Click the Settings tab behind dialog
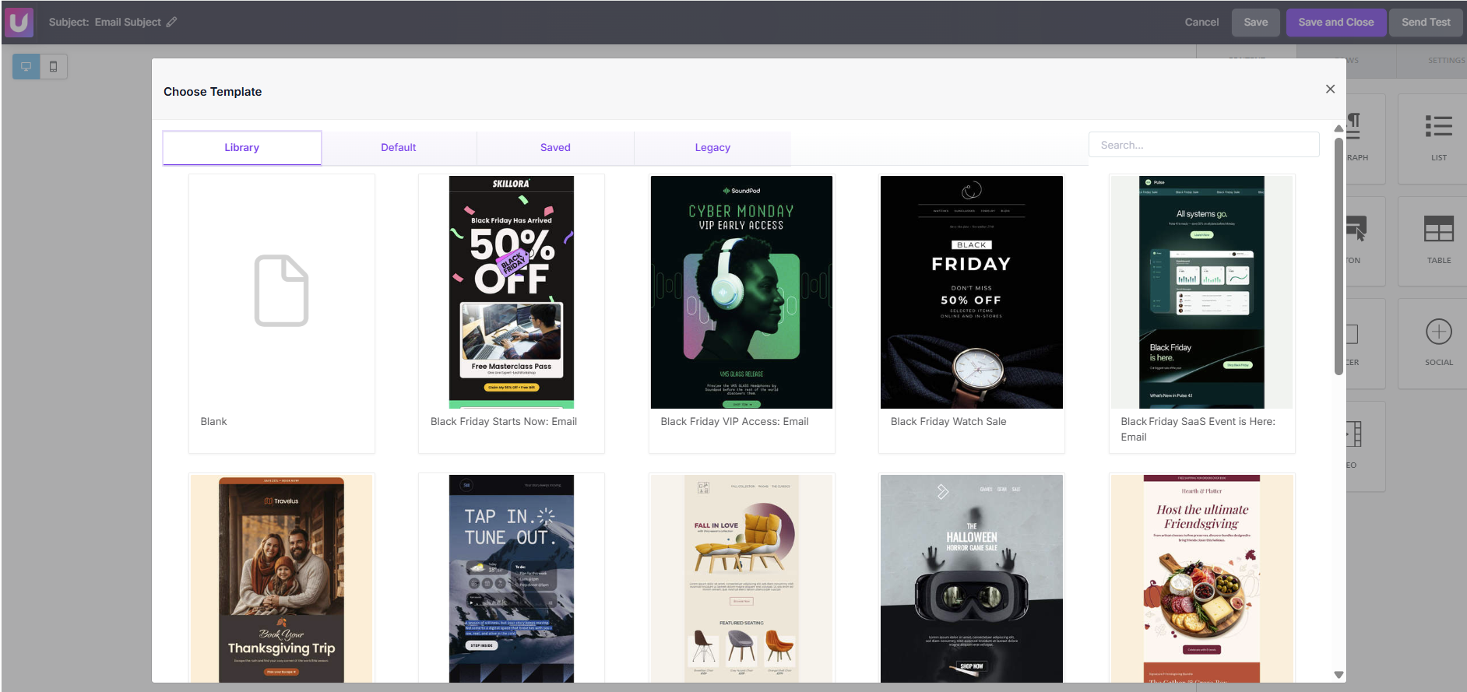 click(x=1446, y=60)
